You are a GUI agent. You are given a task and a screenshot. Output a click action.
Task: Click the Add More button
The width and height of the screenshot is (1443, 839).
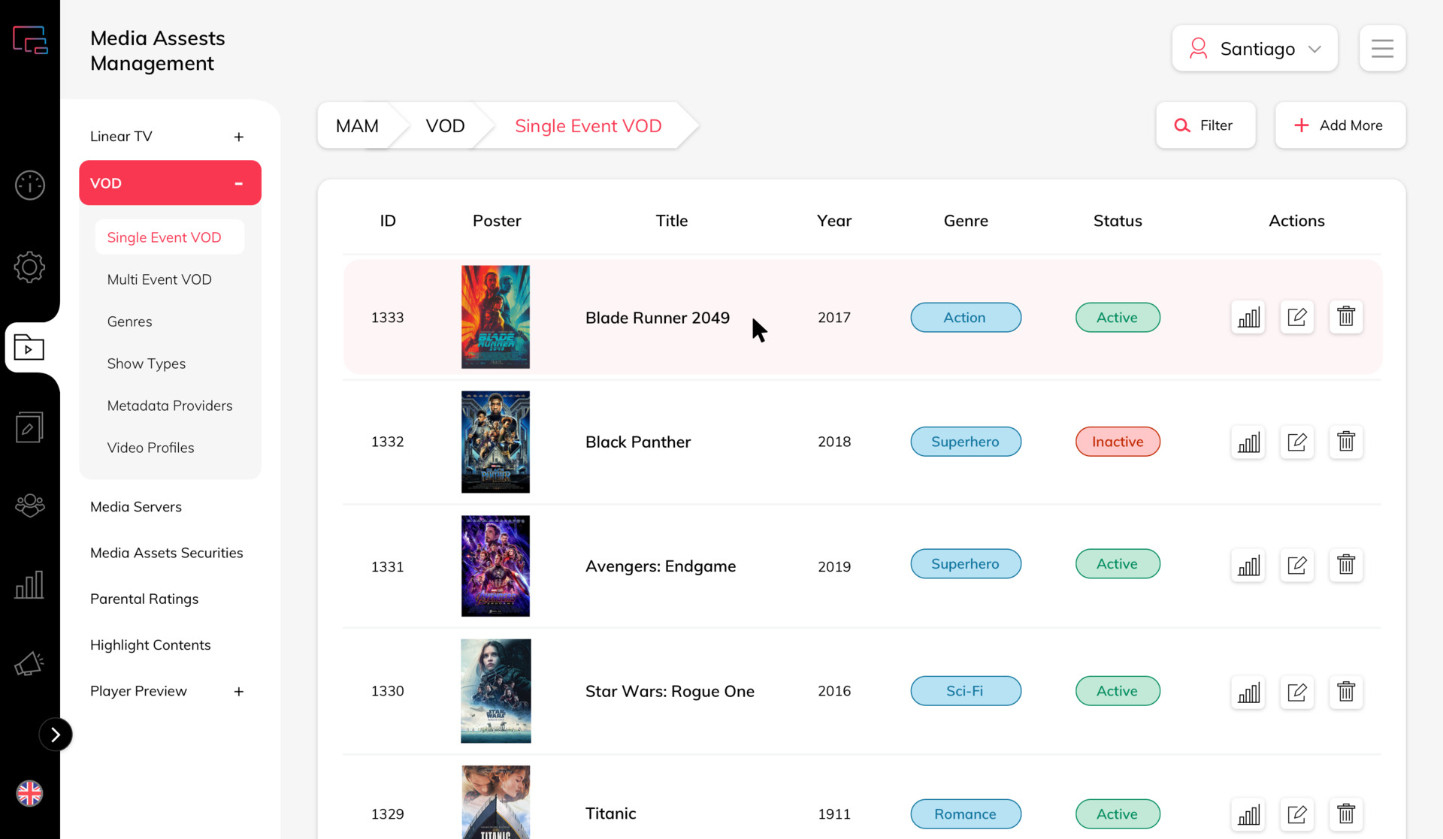1340,125
